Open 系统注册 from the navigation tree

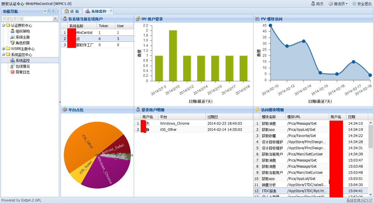[x=22, y=37]
